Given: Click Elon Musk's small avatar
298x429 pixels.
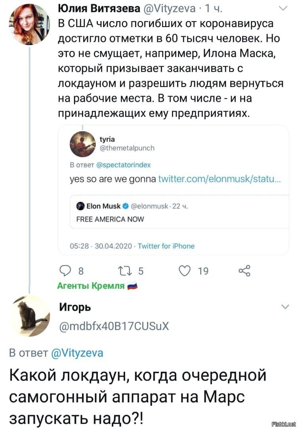Looking at the screenshot, I should (80, 206).
